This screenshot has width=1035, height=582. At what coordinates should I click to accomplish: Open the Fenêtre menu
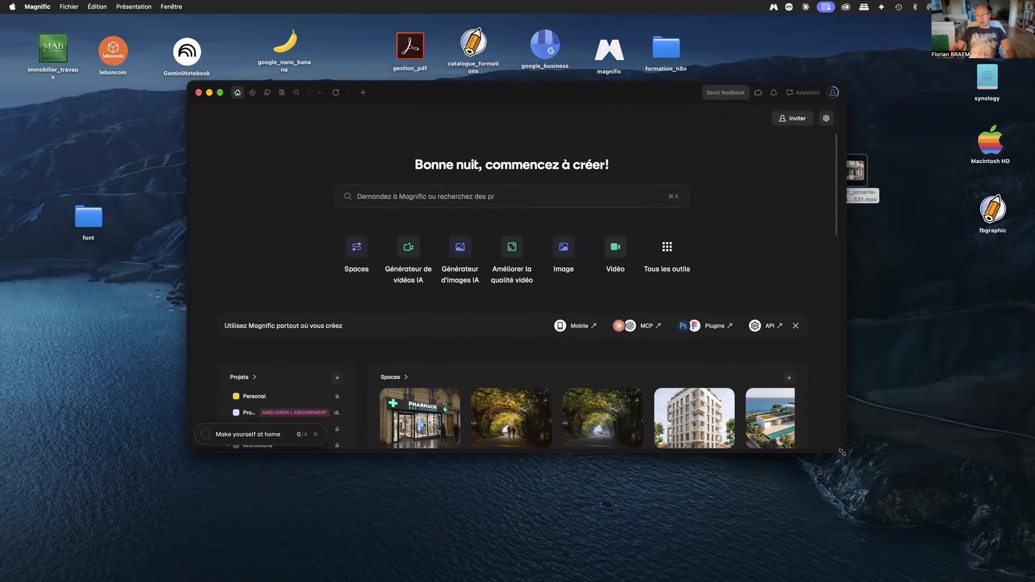coord(171,7)
